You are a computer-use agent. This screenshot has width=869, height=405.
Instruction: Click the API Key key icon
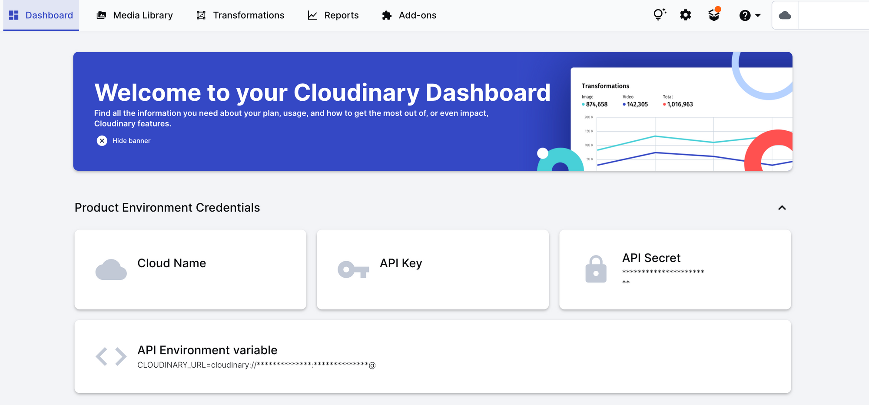tap(353, 269)
